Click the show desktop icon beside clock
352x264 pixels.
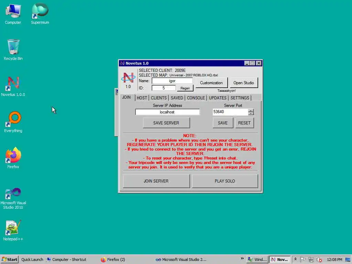click(348, 260)
